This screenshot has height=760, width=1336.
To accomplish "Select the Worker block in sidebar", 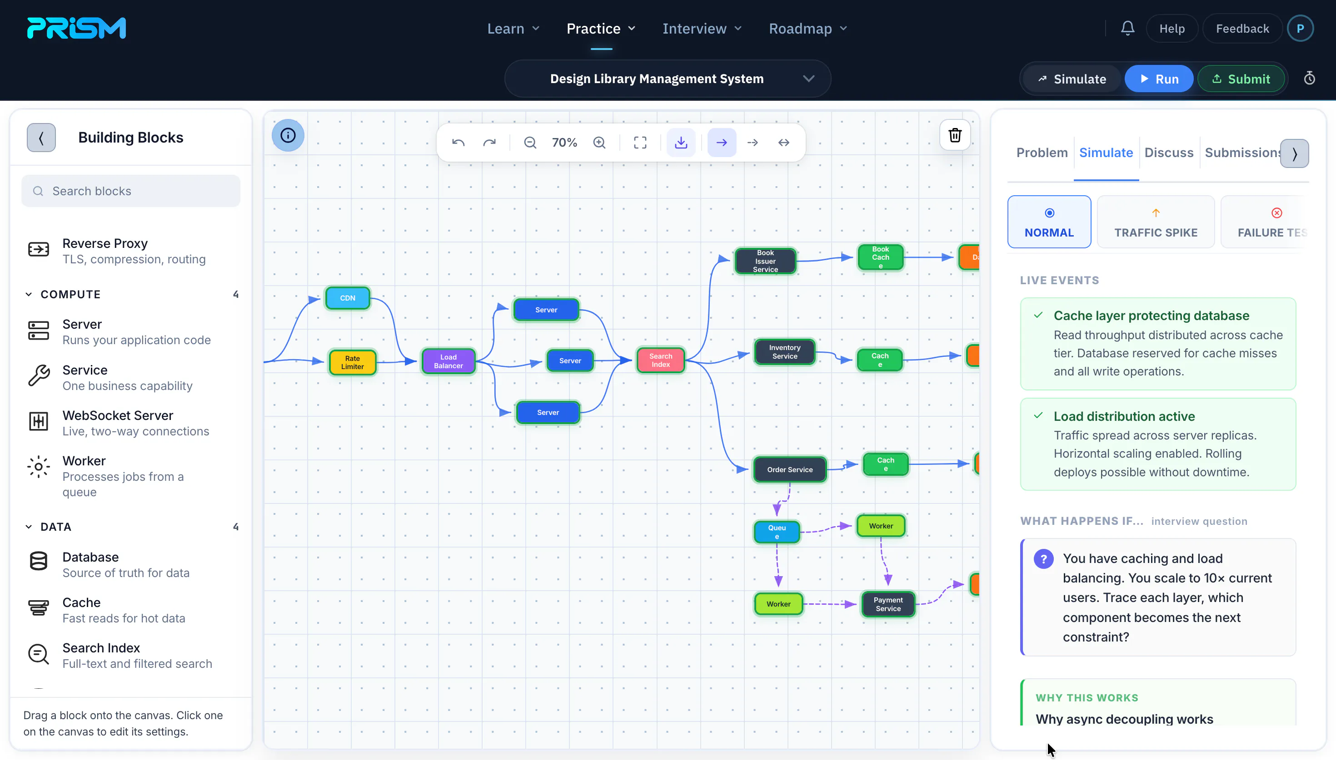I will 130,476.
